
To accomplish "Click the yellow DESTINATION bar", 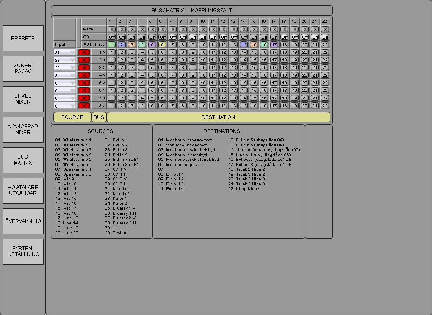I will (x=218, y=117).
